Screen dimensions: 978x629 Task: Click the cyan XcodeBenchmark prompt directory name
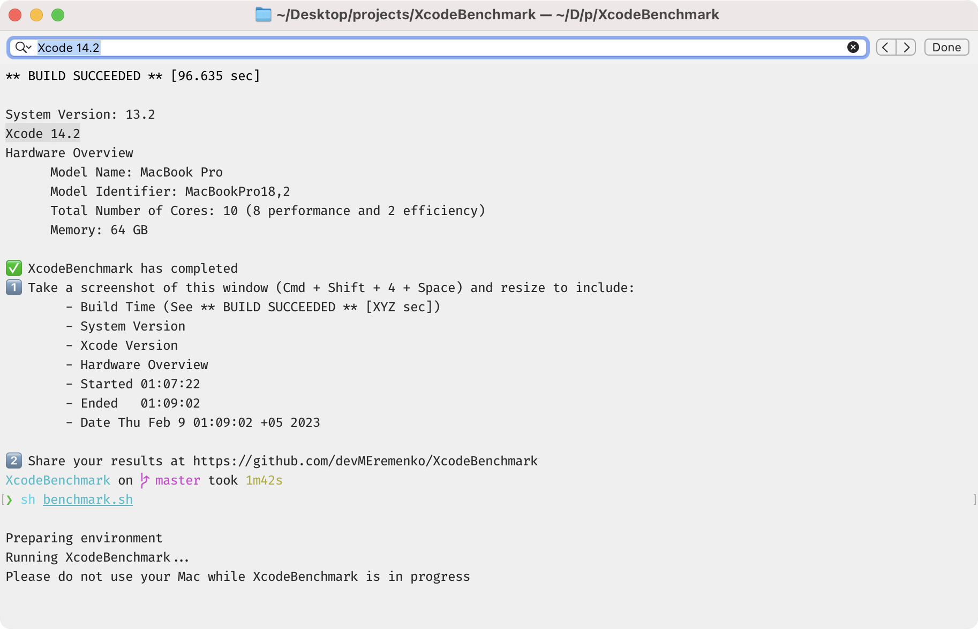click(x=58, y=480)
